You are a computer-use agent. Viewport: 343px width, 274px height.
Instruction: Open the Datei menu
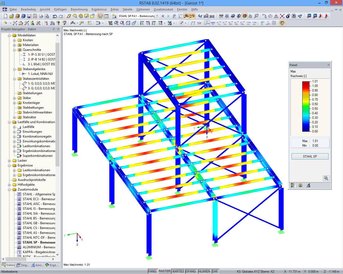(x=13, y=9)
